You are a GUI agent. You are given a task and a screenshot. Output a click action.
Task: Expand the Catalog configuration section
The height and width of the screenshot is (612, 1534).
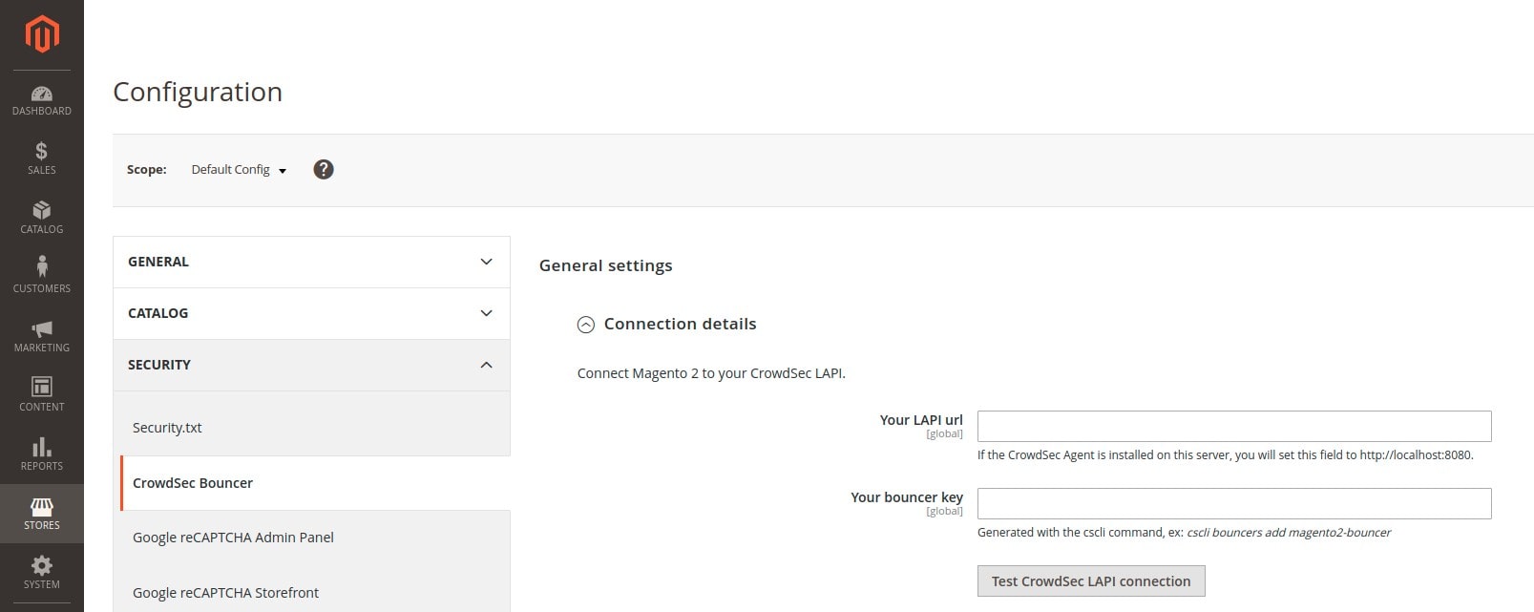point(311,313)
